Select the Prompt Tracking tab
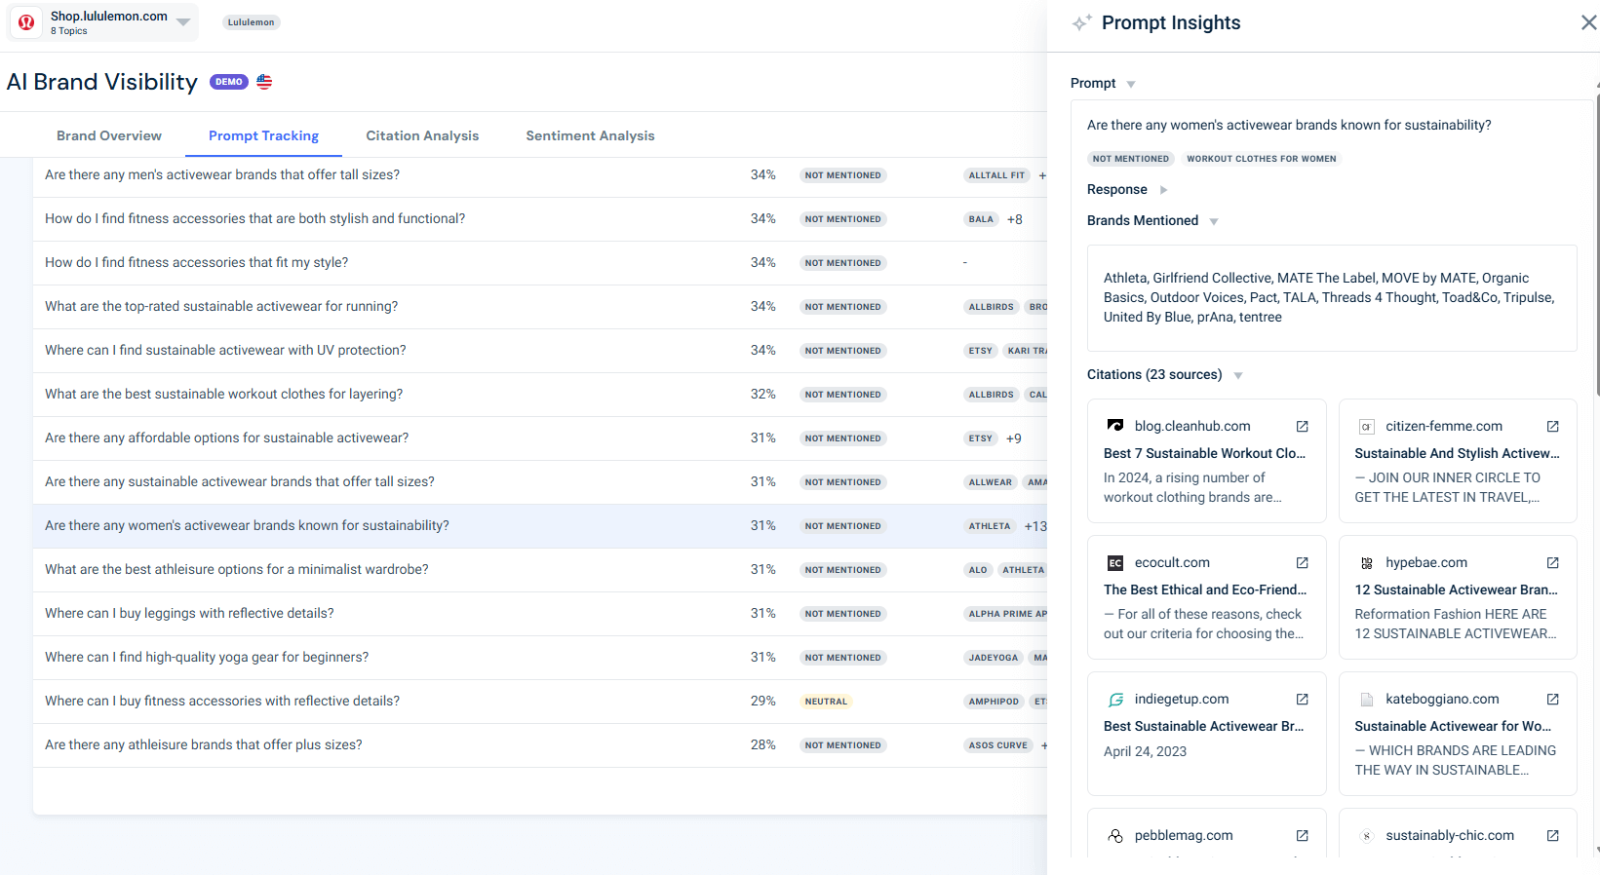 coord(263,135)
